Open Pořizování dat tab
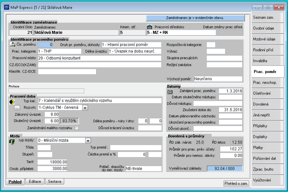The width and height of the screenshot is (288, 192). point(267,158)
